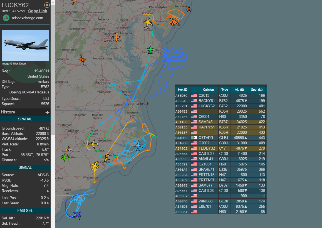The height and width of the screenshot is (228, 322).
Task: Click small orange plane over North Carolina label
Action: coord(69,150)
